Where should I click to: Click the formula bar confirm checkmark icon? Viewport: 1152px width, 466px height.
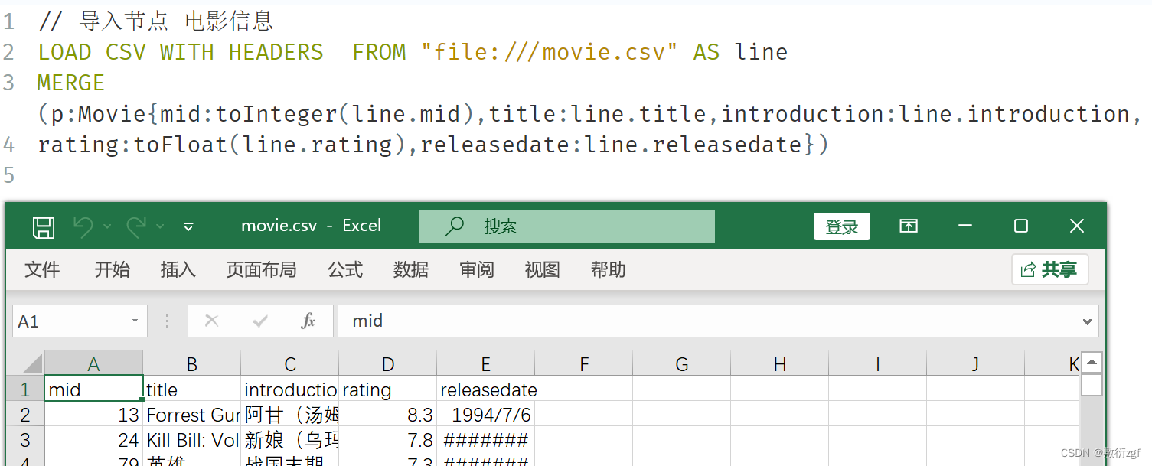(260, 321)
